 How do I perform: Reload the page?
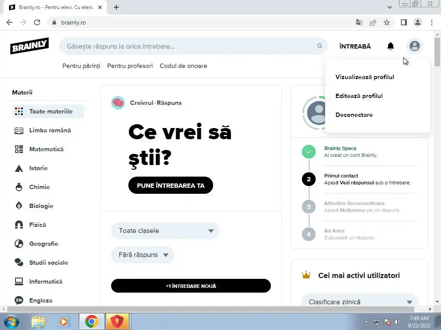pyautogui.click(x=37, y=22)
